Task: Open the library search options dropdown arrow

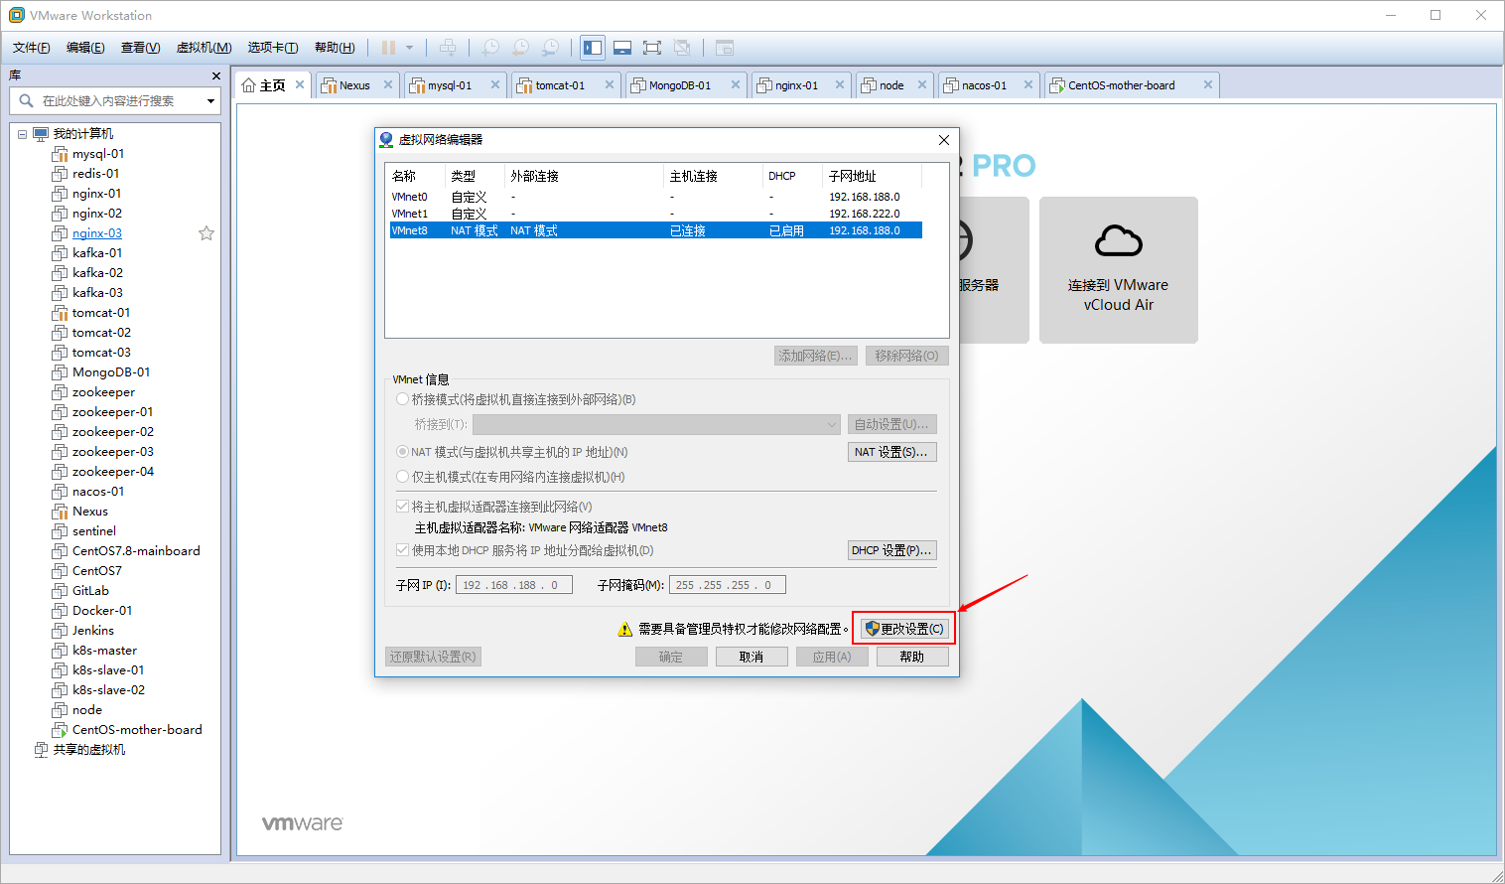Action: pos(210,101)
